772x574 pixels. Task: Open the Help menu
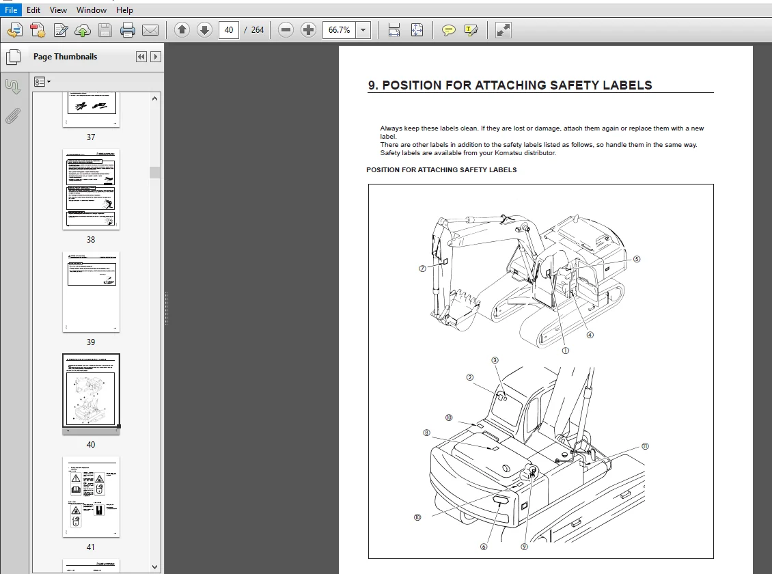[124, 10]
